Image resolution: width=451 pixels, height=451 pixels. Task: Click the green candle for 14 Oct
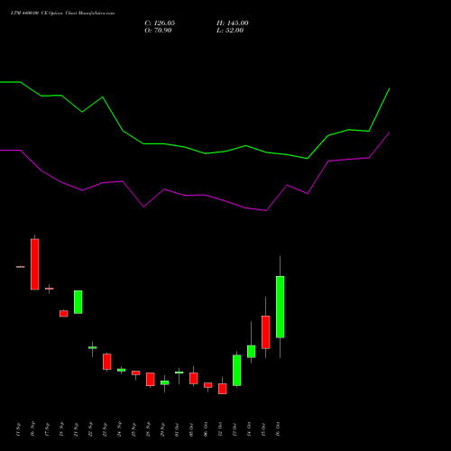pos(252,351)
